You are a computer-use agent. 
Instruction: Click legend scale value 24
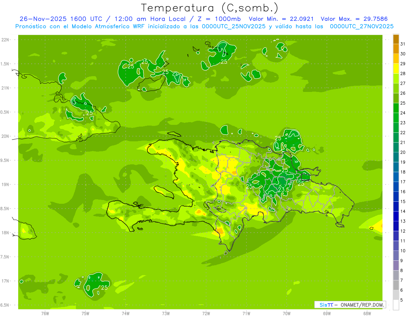point(403,113)
